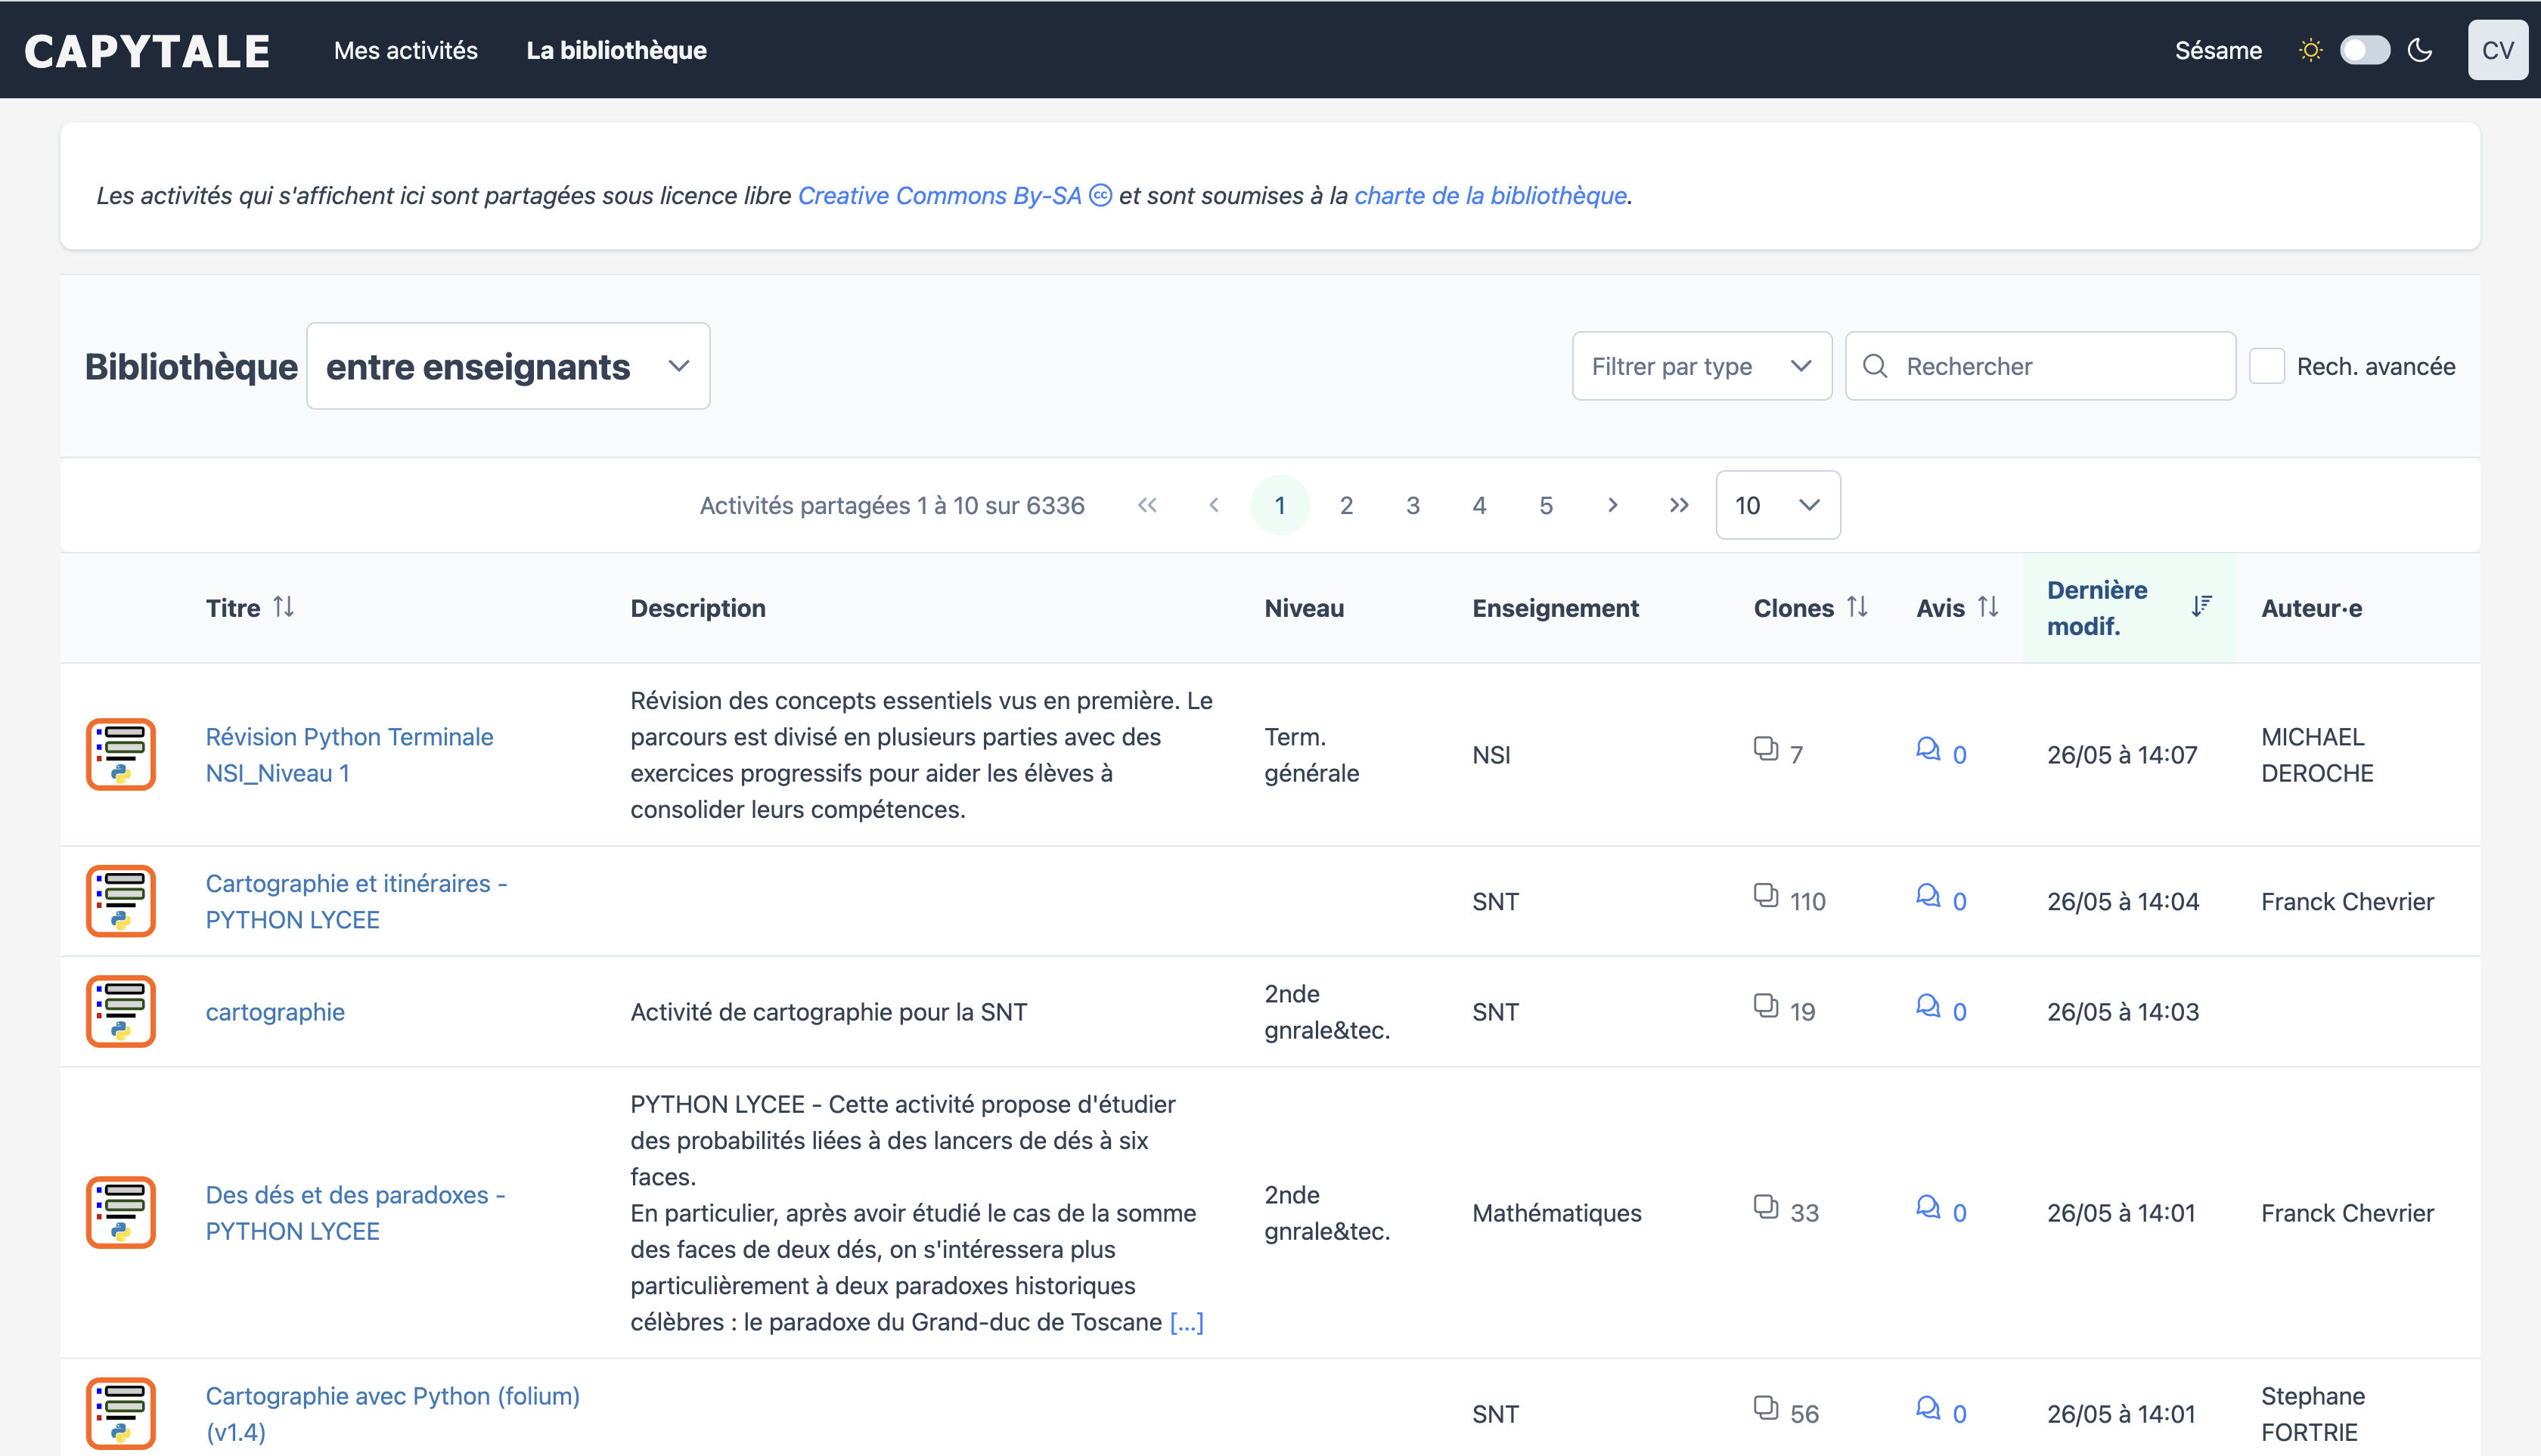Open the Creative Commons By-SA link
Image resolution: width=2541 pixels, height=1456 pixels.
939,195
